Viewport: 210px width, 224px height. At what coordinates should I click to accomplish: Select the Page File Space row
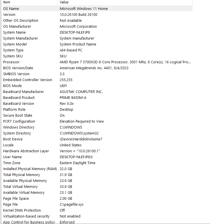point(97,199)
